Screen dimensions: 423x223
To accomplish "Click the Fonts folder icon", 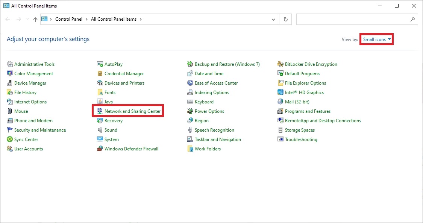I will pyautogui.click(x=100, y=93).
